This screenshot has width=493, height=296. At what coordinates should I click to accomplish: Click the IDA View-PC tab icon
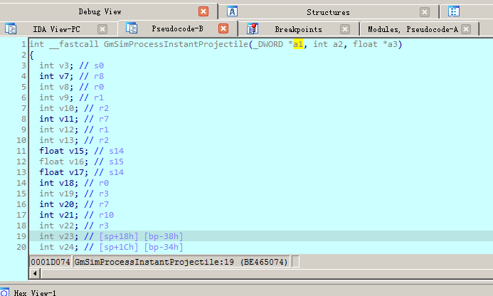coord(11,28)
